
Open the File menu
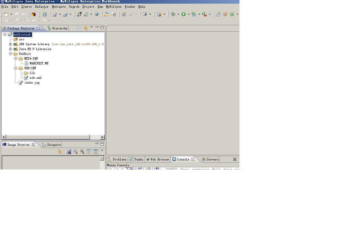pyautogui.click(x=5, y=6)
